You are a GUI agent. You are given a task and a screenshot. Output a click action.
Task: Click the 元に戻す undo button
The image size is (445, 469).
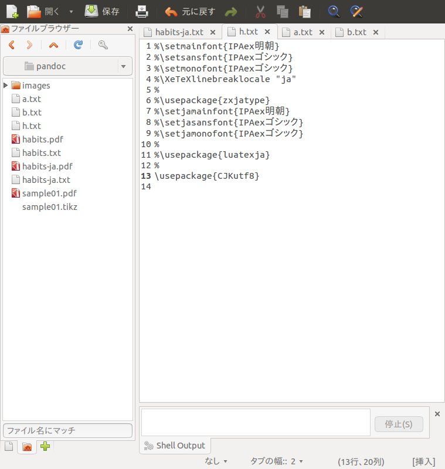pos(190,12)
